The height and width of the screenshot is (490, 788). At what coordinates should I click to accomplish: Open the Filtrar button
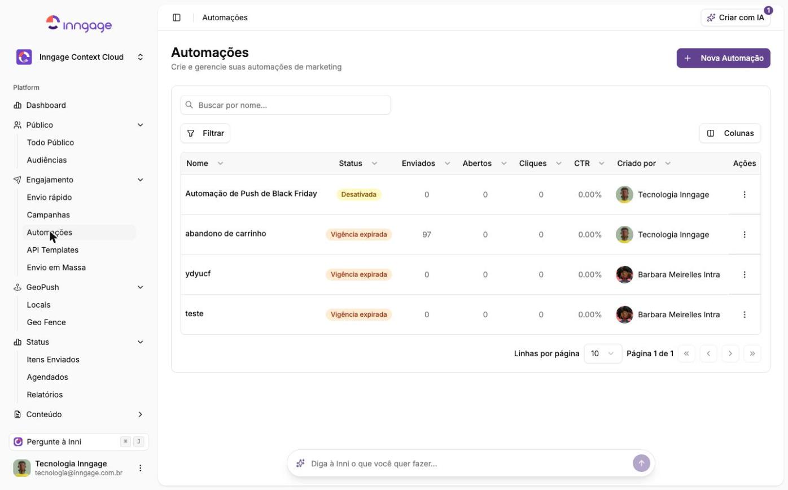205,133
